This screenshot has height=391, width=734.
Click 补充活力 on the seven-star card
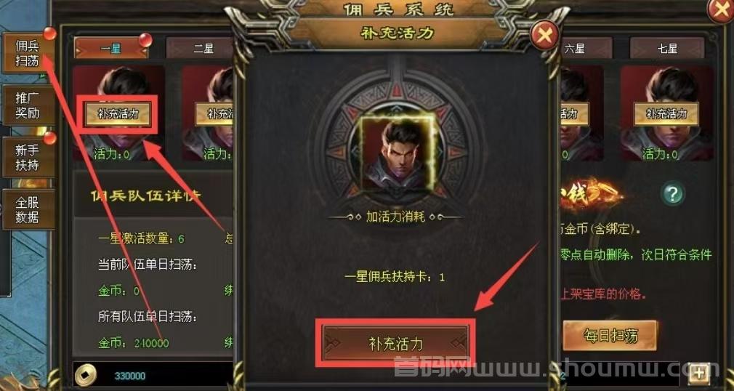coord(666,114)
